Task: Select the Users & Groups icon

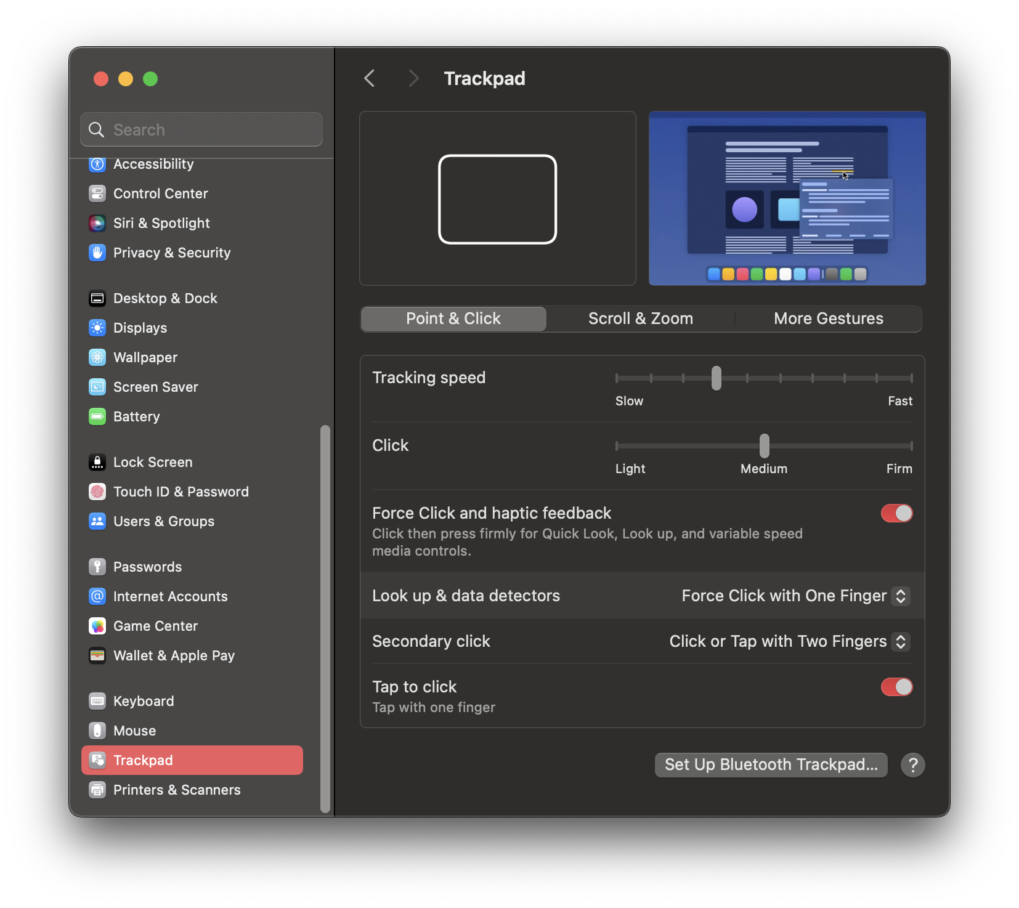Action: click(97, 521)
